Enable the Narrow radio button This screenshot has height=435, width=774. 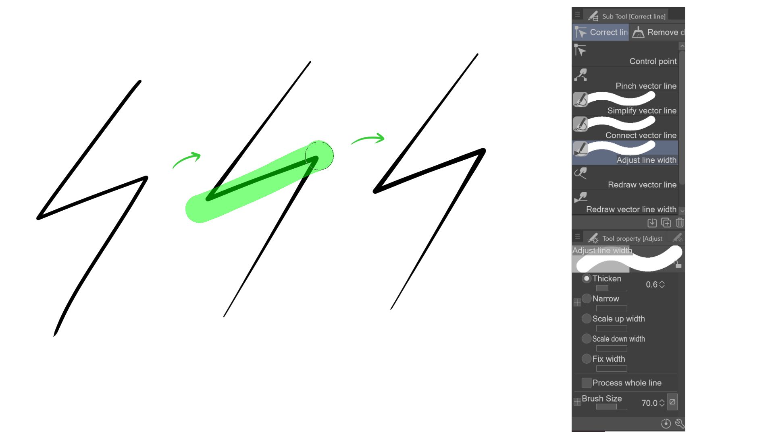coord(587,298)
